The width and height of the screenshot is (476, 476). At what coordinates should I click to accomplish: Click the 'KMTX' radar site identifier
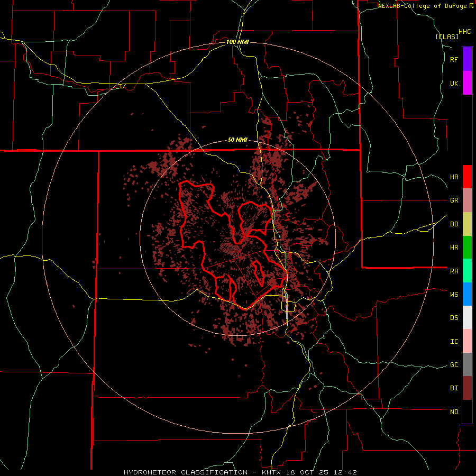click(272, 472)
